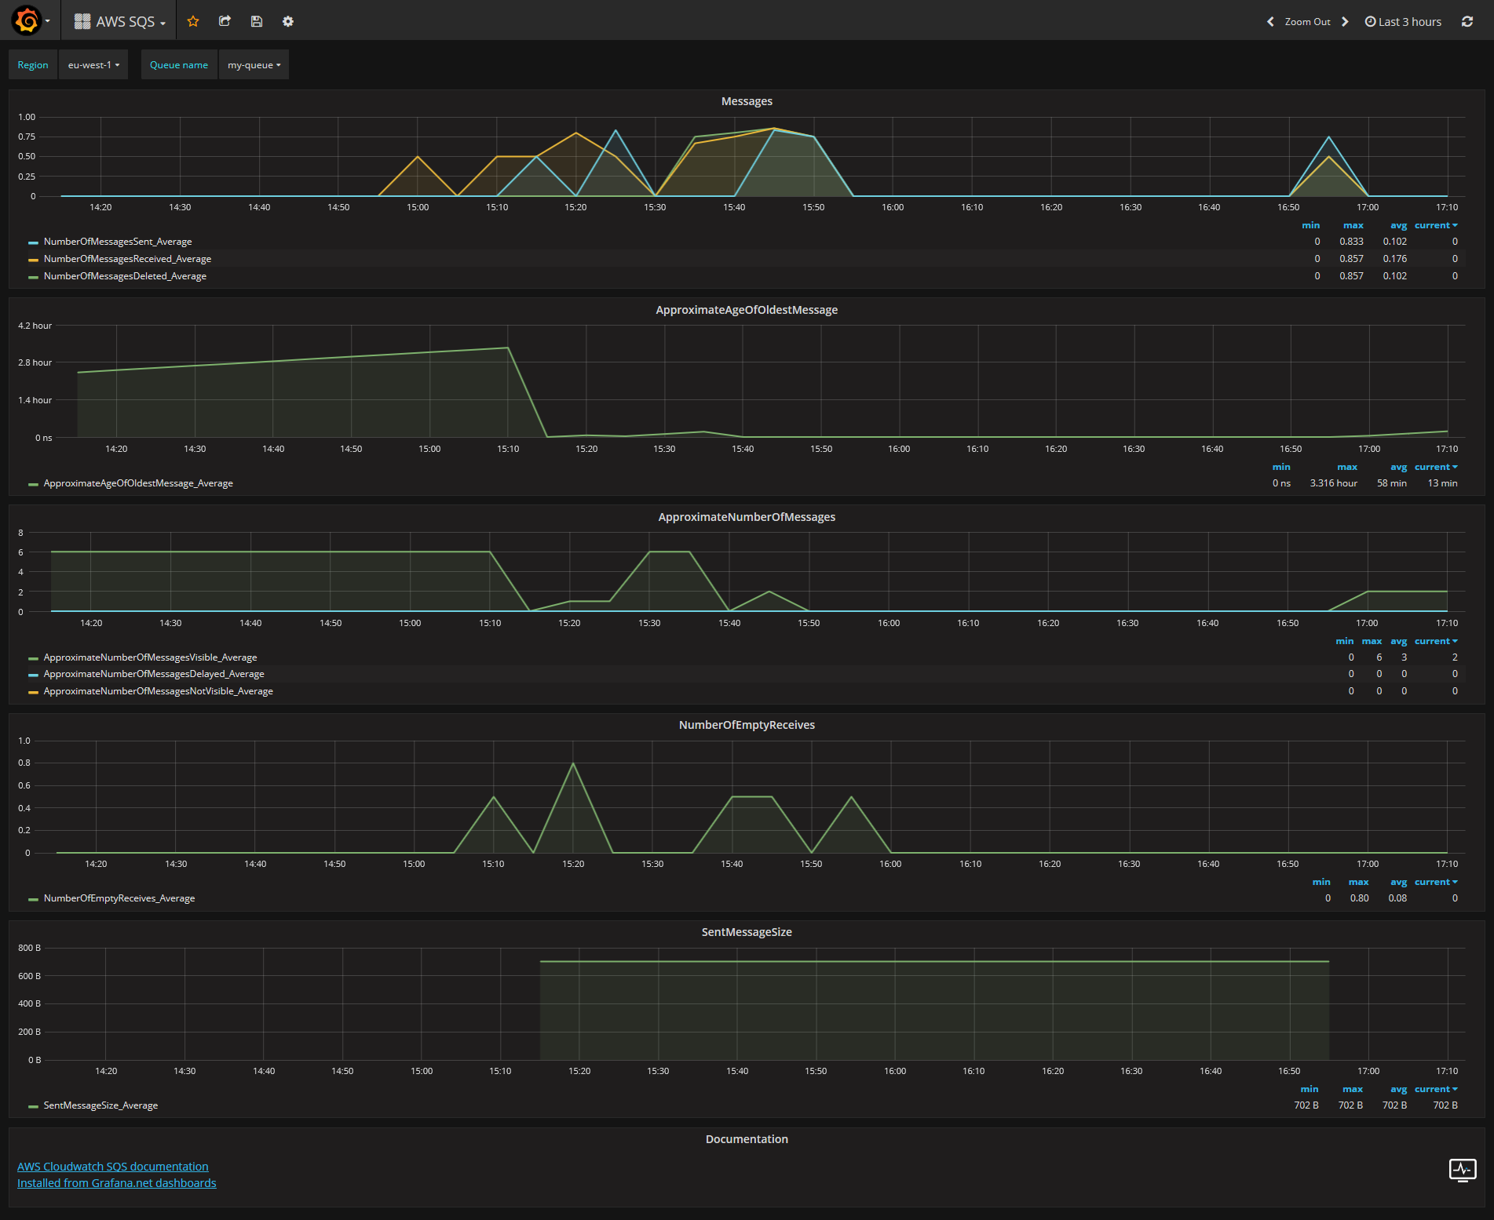
Task: Click the age graph peak near 15:10
Action: [x=508, y=348]
